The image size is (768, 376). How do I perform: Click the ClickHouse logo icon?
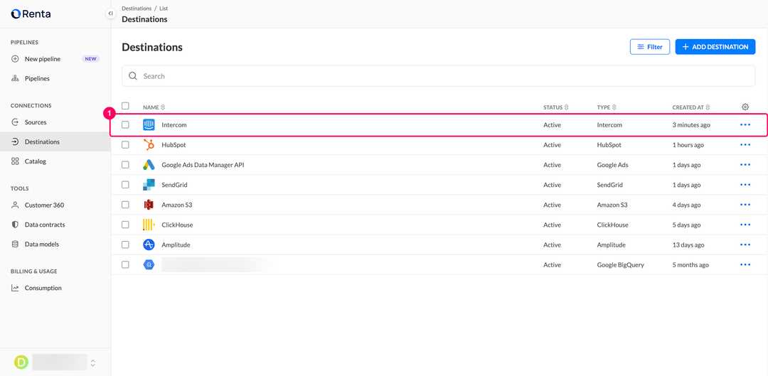[149, 225]
